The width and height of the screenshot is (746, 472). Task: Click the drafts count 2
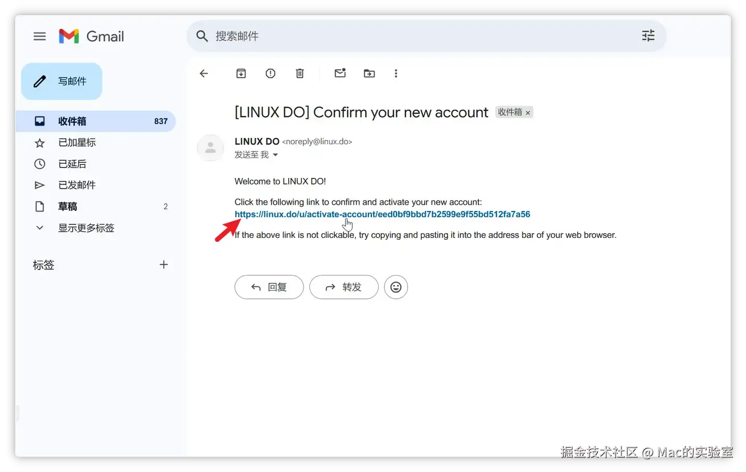click(165, 206)
